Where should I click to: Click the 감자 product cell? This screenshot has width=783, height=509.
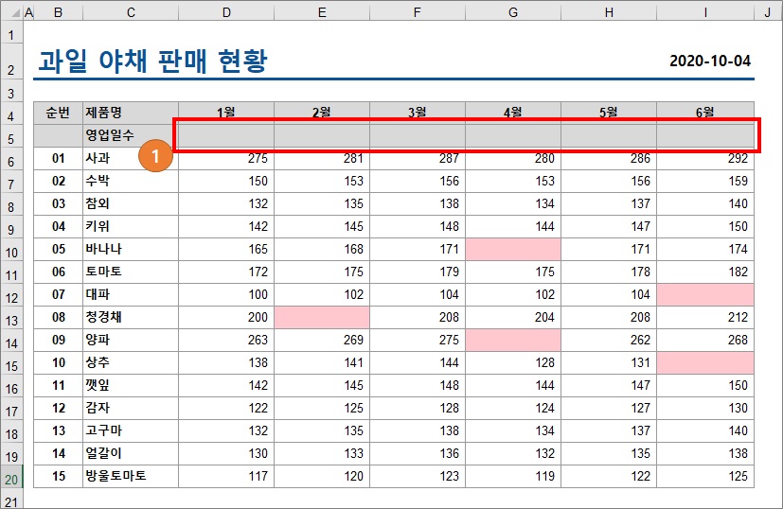(x=131, y=408)
